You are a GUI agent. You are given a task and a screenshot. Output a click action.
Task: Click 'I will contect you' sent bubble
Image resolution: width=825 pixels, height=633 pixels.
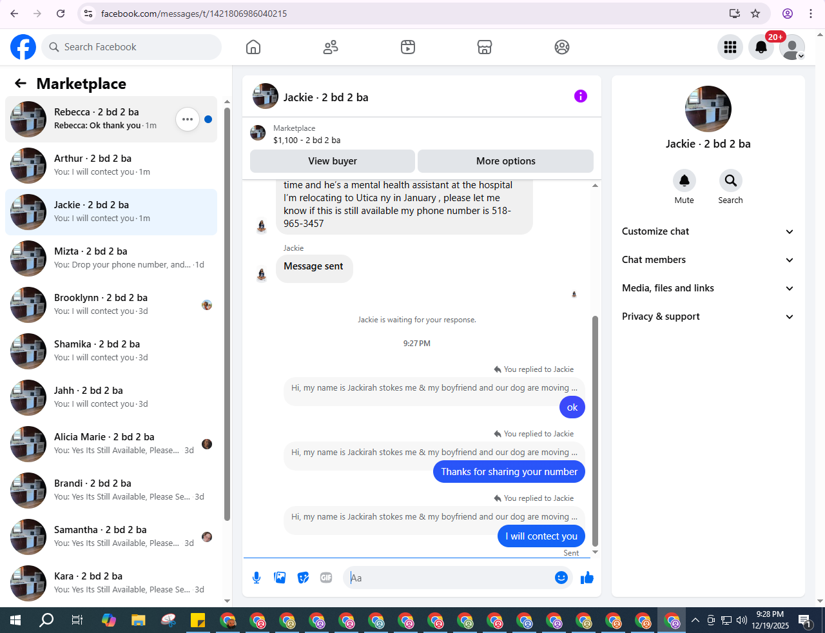(541, 536)
